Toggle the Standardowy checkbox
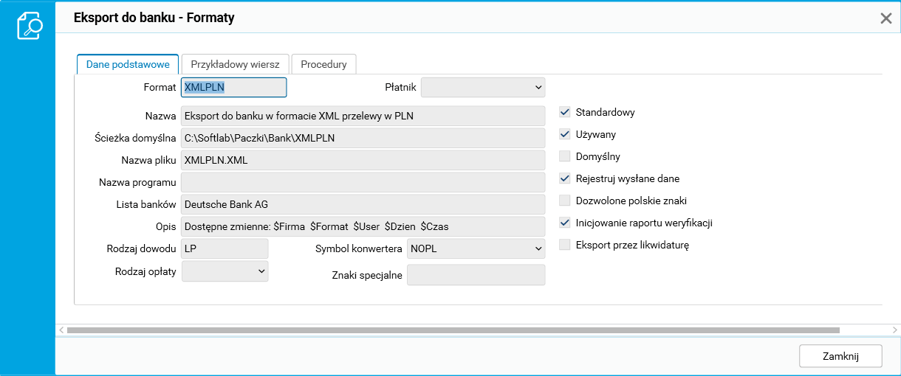 [x=565, y=112]
